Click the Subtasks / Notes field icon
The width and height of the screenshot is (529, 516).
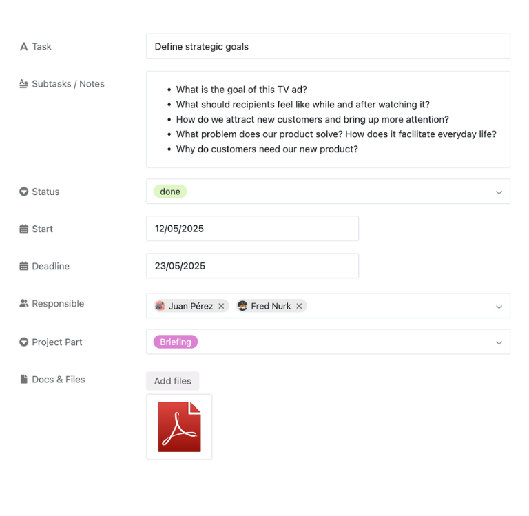(x=24, y=84)
